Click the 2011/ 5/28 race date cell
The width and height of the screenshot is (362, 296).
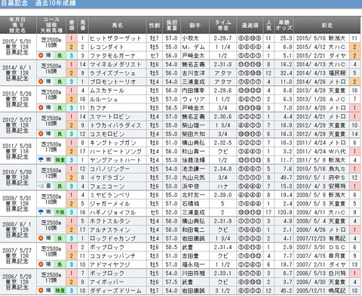(18, 151)
